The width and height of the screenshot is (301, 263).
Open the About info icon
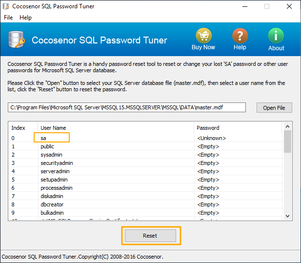(276, 36)
